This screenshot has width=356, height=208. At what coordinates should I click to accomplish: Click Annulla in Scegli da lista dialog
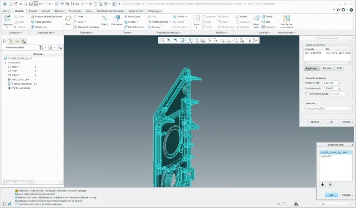pos(346,195)
